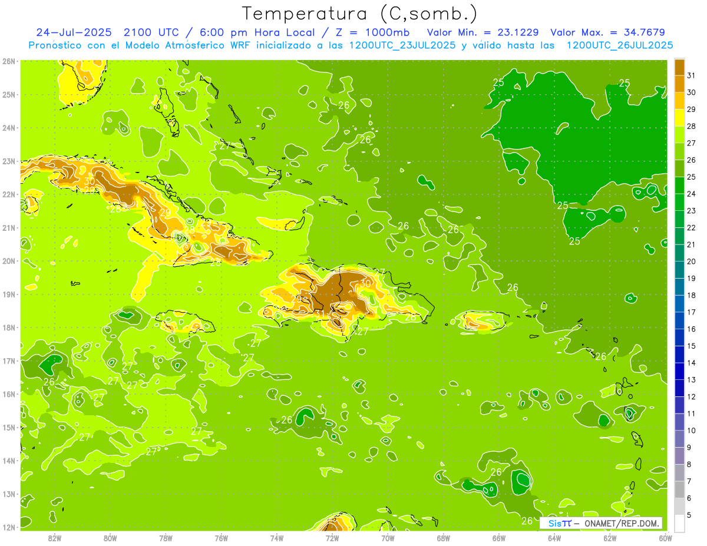Click the '74W' longitude axis label

(x=277, y=538)
